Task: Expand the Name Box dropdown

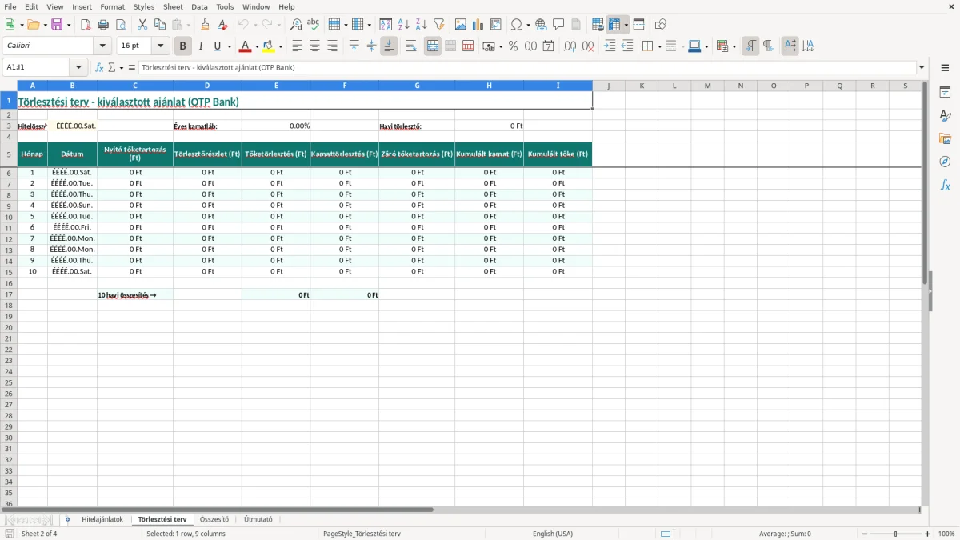Action: click(78, 68)
